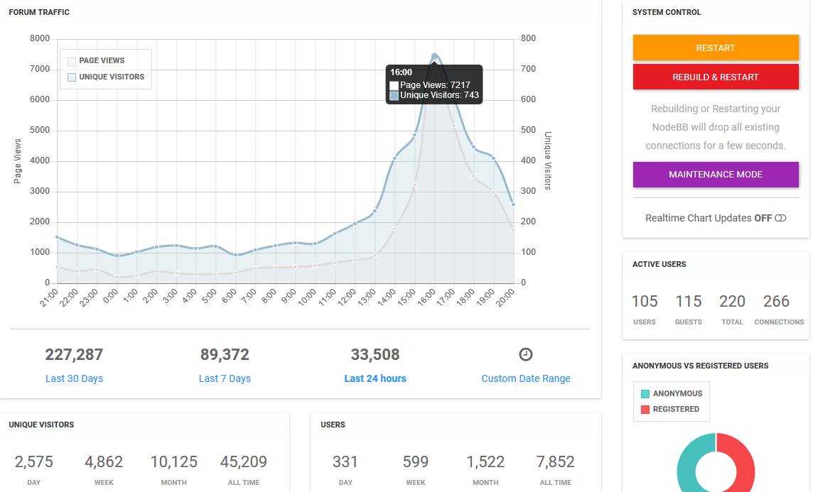Viewport: 813px width, 492px height.
Task: Click the 89,372 page views figure
Action: pyautogui.click(x=225, y=355)
